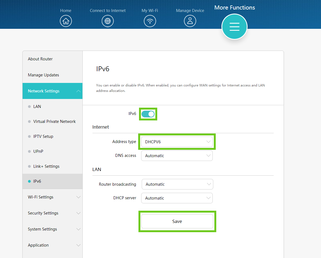The height and width of the screenshot is (258, 321).
Task: Open Manage Device person icon
Action: (190, 21)
